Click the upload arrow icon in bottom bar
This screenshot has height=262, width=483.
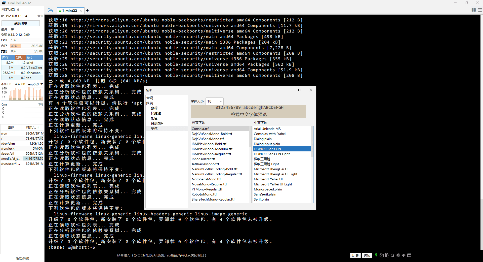(x=404, y=255)
